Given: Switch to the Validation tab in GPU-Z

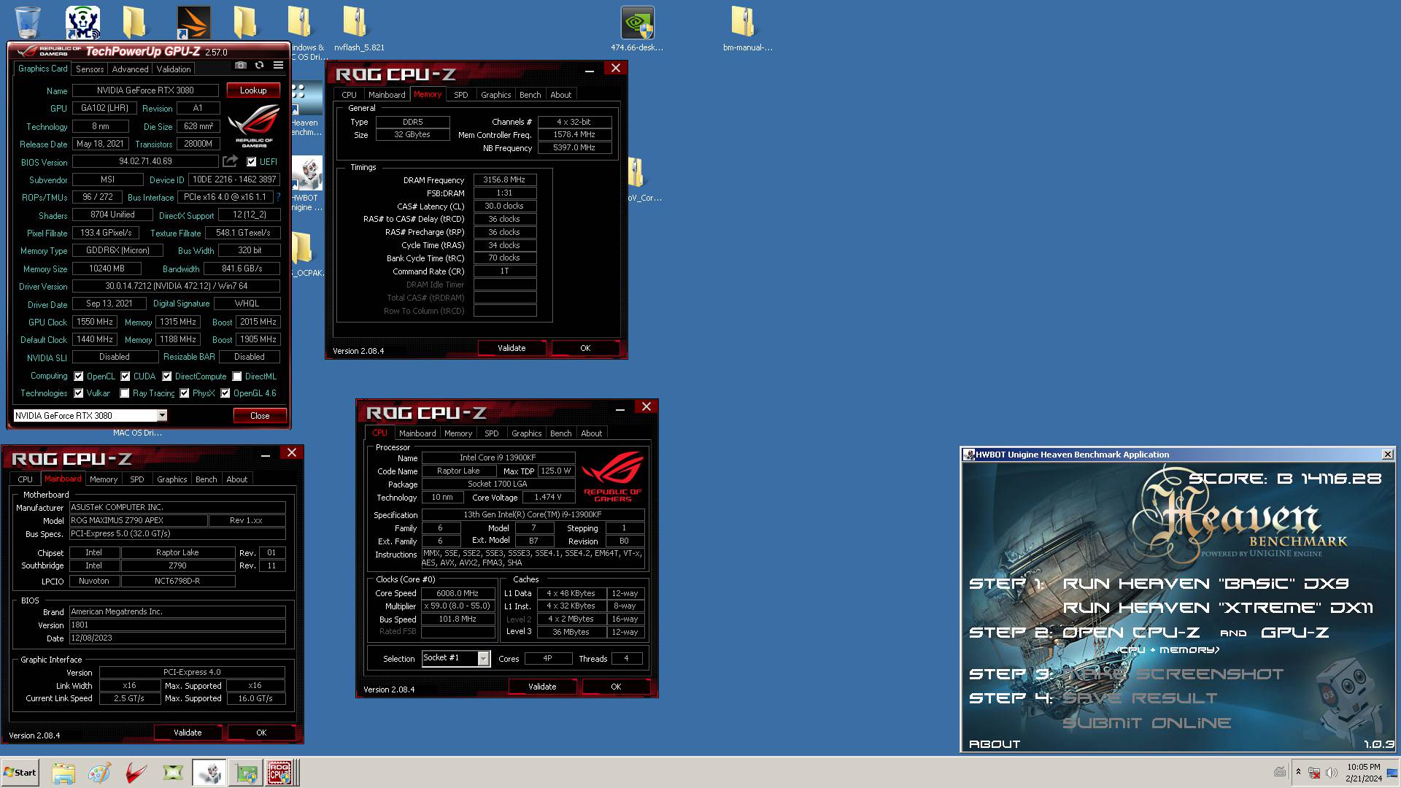Looking at the screenshot, I should click(174, 69).
